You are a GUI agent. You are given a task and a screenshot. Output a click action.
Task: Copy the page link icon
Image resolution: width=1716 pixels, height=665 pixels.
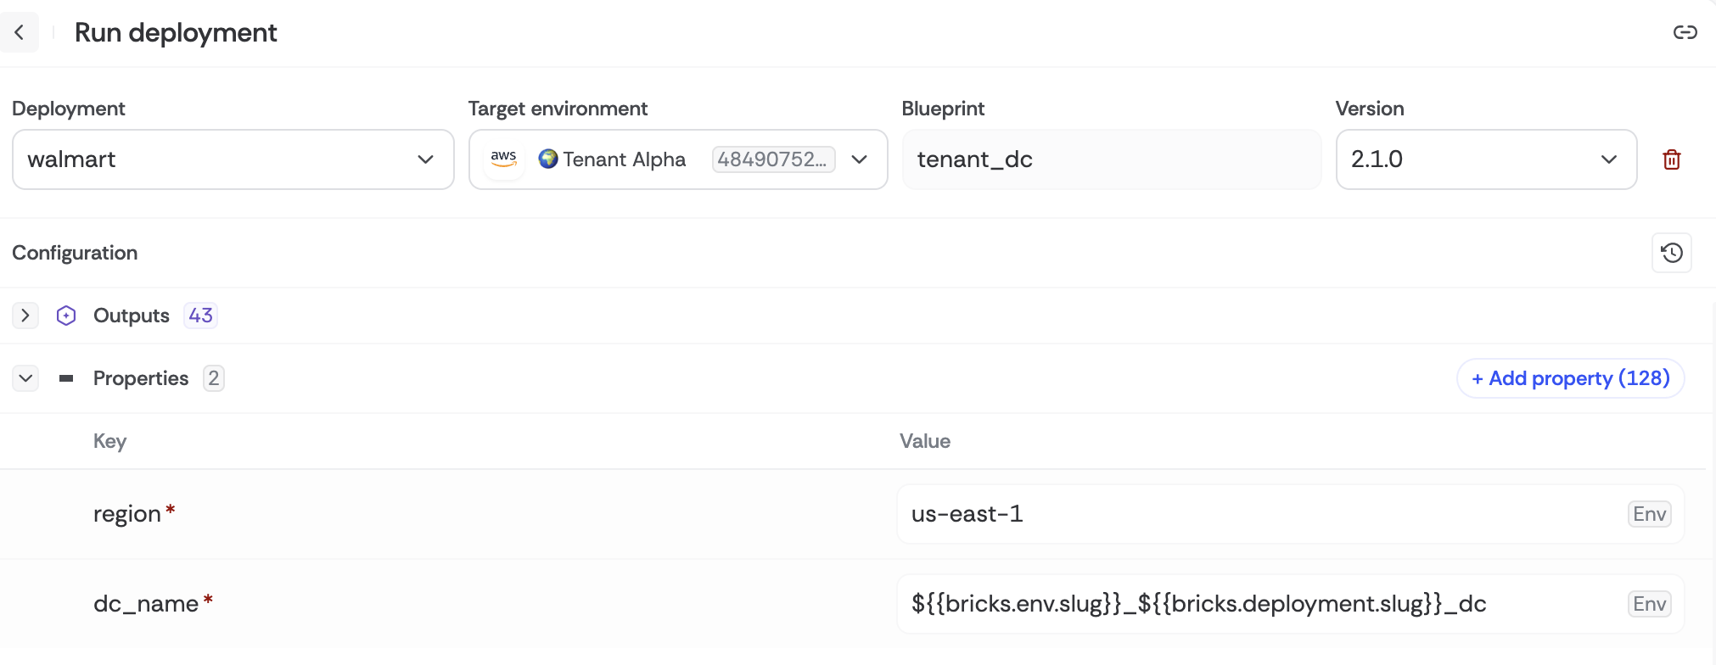[x=1685, y=33]
